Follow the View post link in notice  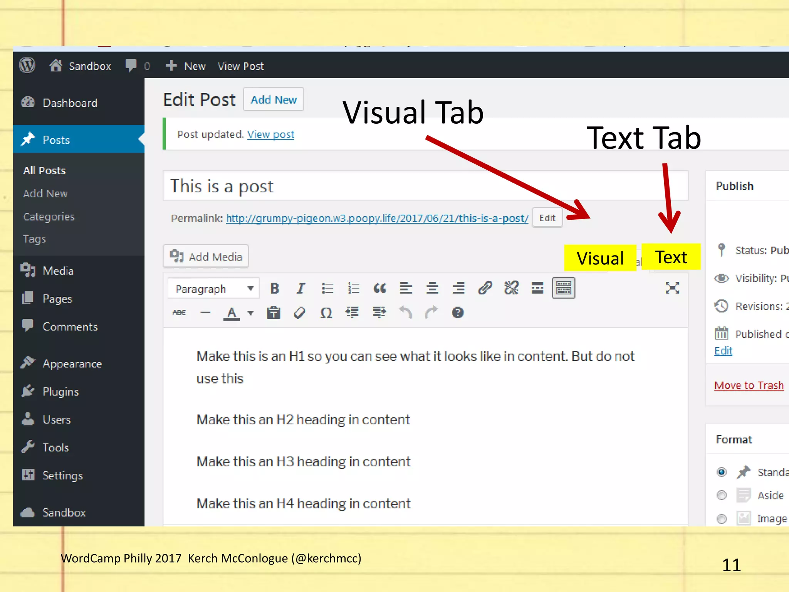click(270, 135)
